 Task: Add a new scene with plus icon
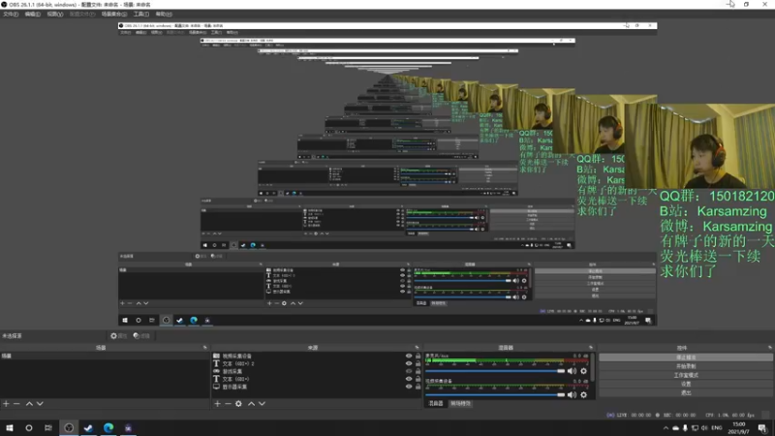pyautogui.click(x=6, y=404)
